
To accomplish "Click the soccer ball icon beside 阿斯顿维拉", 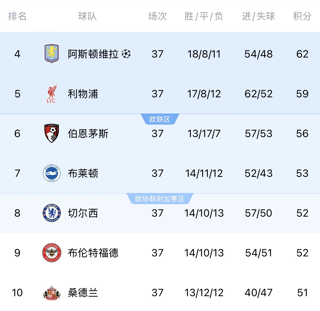I will point(126,54).
